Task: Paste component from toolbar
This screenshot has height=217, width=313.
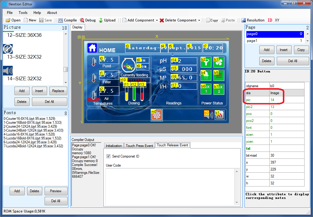Action: pos(228,20)
